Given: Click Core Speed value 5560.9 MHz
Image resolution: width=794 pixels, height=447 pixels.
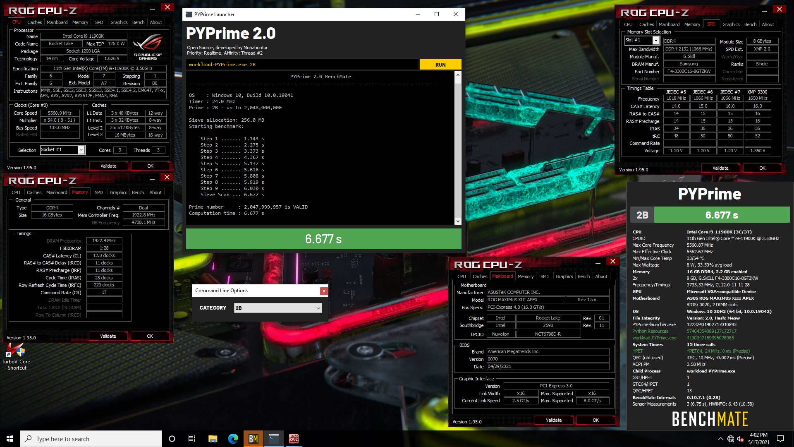Looking at the screenshot, I should pos(60,113).
